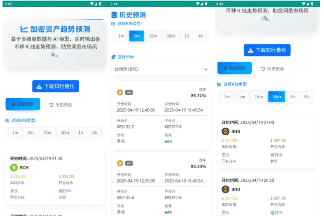
Task: Click the Bitcoin icon on card #6
Action: pyautogui.click(x=120, y=92)
